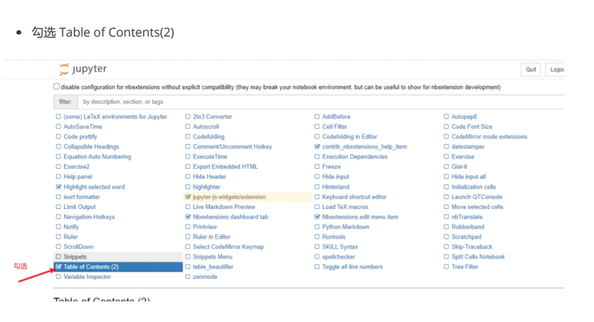The image size is (594, 322).
Task: Select the Gist-it extension
Action: (x=459, y=167)
